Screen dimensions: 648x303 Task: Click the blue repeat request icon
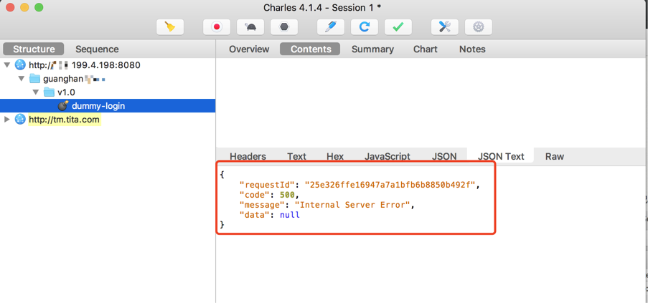pyautogui.click(x=364, y=27)
